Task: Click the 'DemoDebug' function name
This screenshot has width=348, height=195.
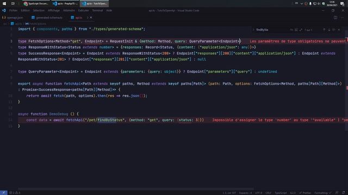Action: pos(59,114)
